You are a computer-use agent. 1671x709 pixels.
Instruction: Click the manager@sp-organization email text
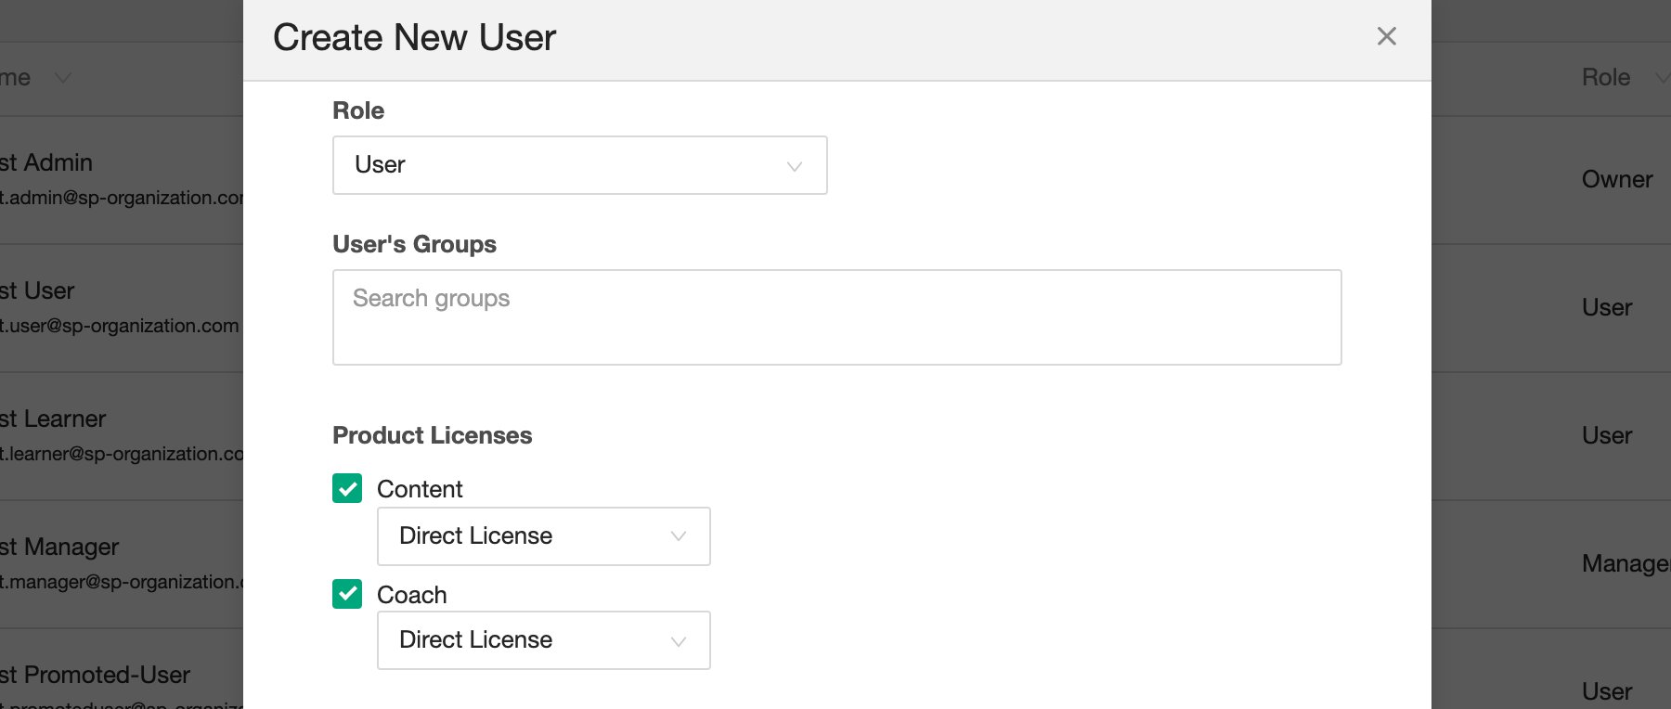[122, 582]
